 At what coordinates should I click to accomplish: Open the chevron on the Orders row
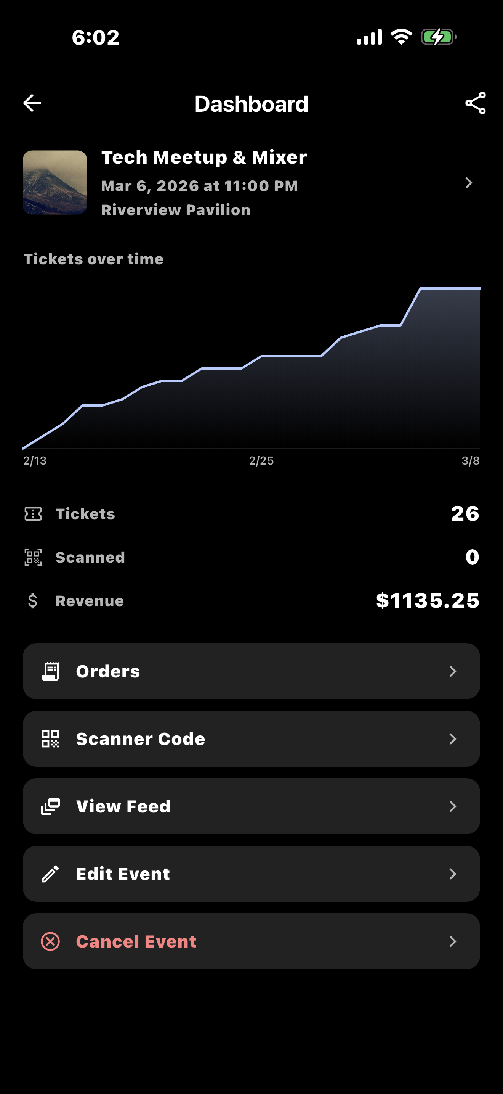pos(453,671)
